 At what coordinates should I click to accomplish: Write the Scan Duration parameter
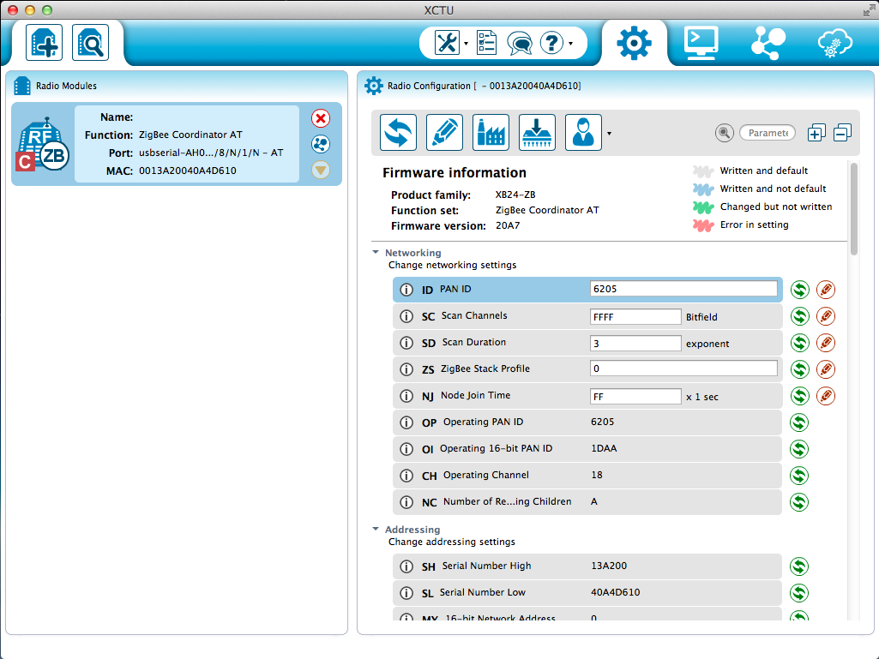(x=826, y=343)
